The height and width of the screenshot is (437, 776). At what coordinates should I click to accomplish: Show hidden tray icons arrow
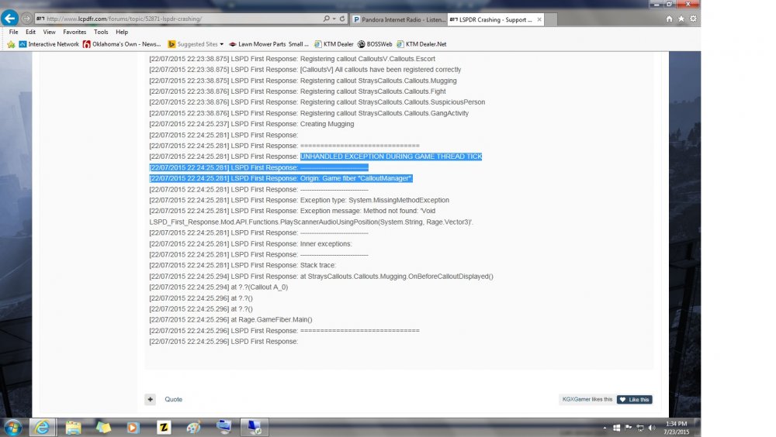point(605,428)
